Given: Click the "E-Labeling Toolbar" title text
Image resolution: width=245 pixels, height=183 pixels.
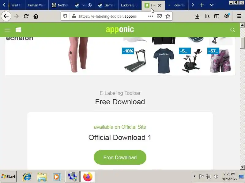Looking at the screenshot, I should click(120, 93).
